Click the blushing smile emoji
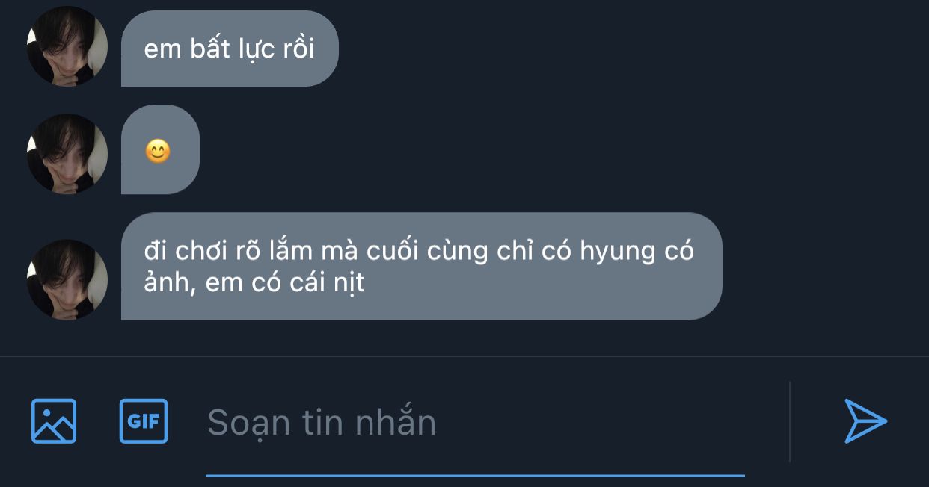The width and height of the screenshot is (929, 487). [157, 152]
